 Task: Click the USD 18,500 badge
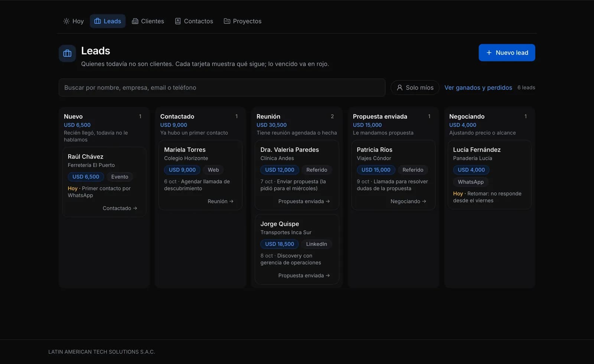(x=280, y=244)
